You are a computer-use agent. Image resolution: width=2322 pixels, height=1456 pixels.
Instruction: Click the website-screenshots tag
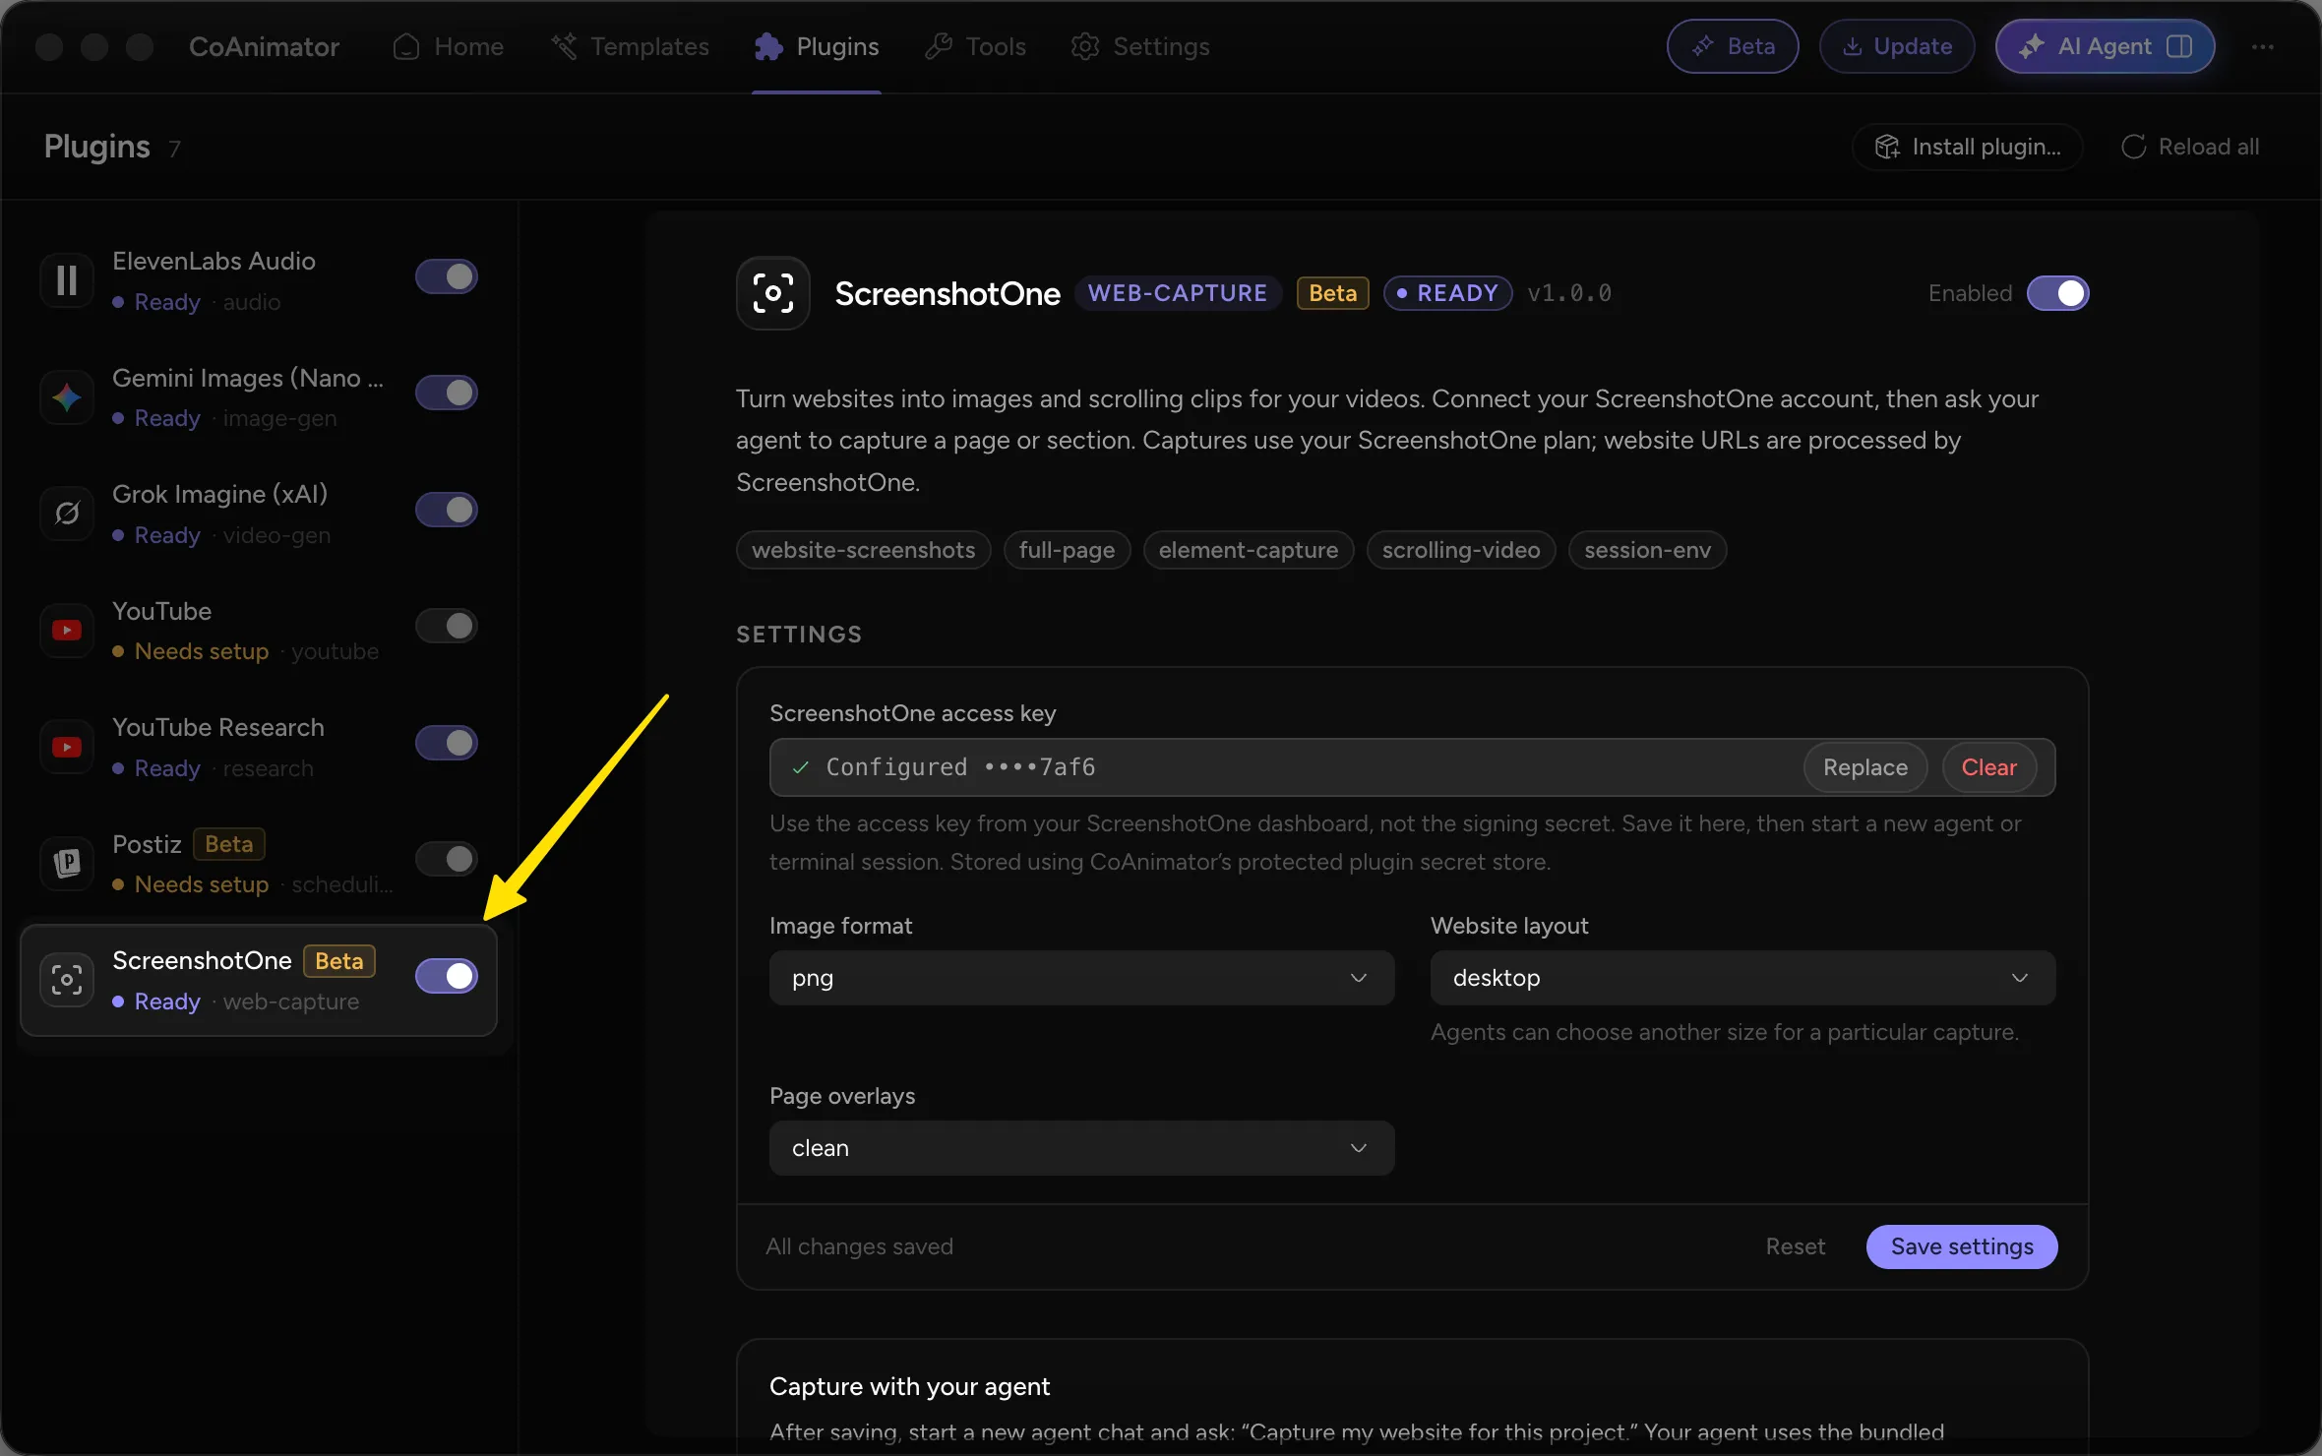coord(863,550)
